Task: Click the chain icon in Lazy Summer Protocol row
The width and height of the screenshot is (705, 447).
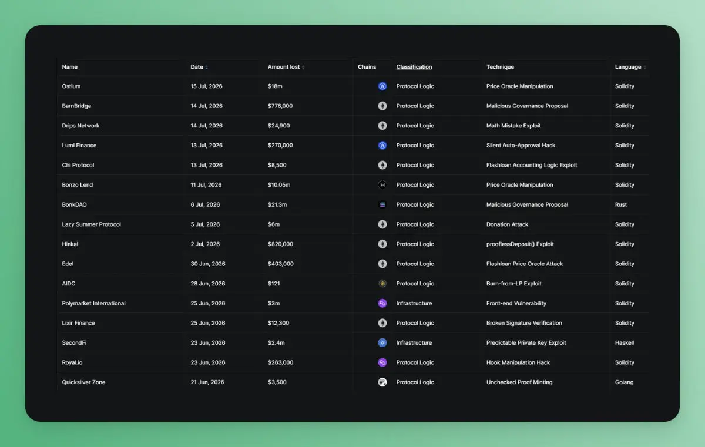Action: coord(382,224)
